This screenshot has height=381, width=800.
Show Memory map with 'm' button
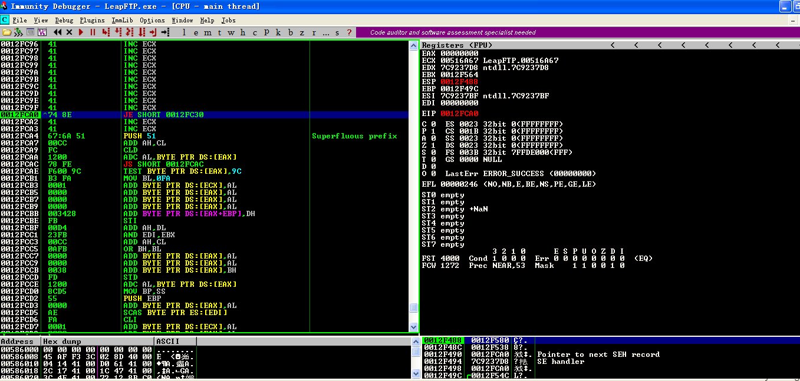(x=208, y=32)
